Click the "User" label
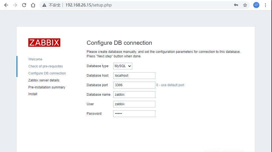The image size is (272, 152). [90, 104]
